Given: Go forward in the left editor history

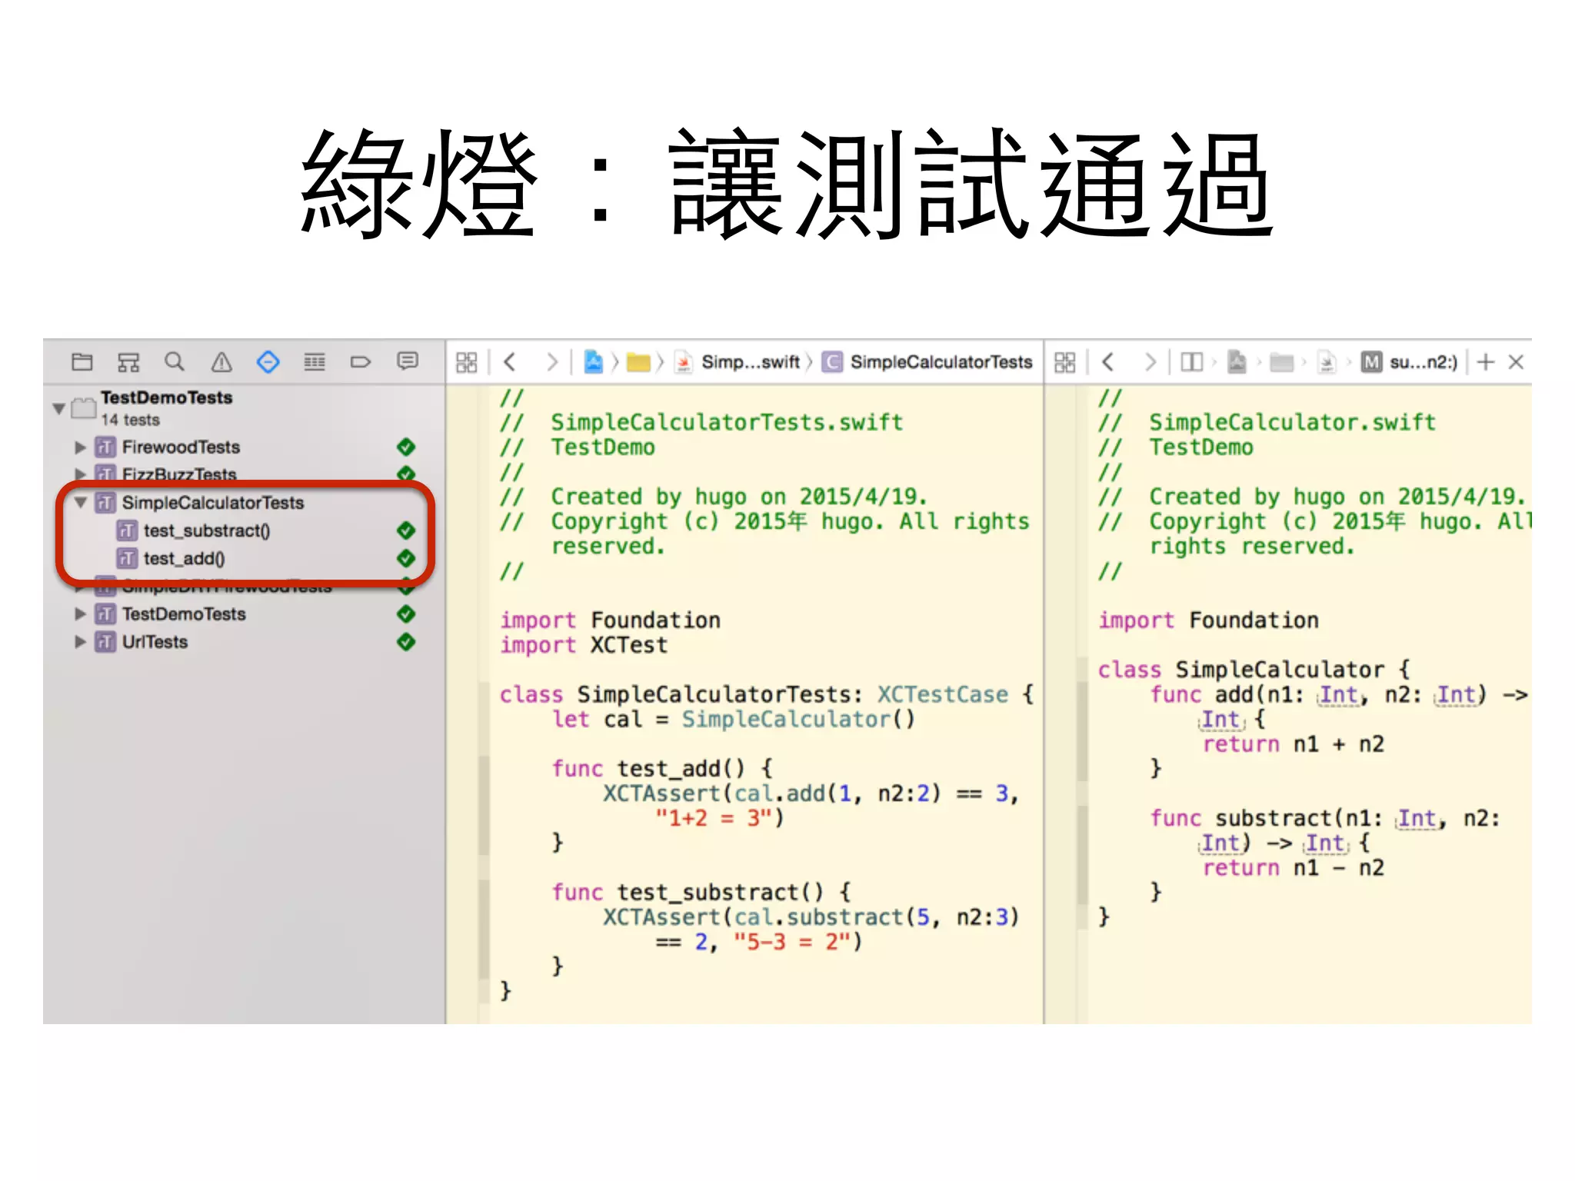Looking at the screenshot, I should (551, 361).
